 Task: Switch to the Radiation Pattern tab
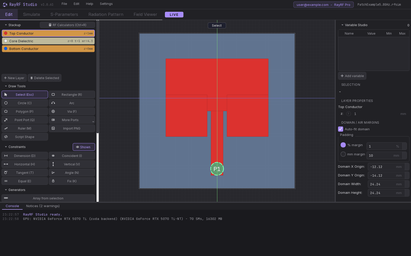click(106, 14)
